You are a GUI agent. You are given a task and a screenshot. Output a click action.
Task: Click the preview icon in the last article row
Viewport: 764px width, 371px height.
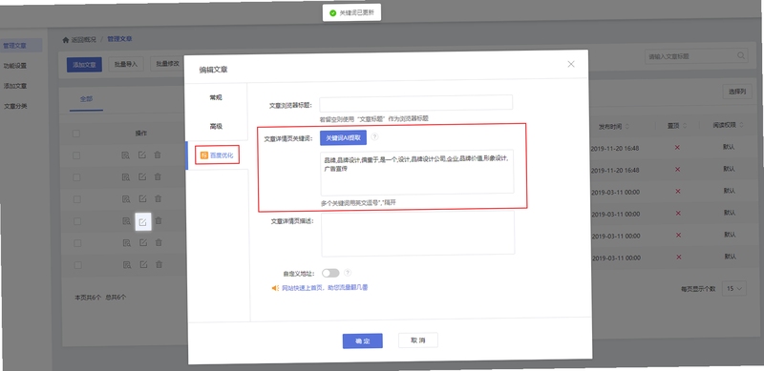(x=126, y=265)
